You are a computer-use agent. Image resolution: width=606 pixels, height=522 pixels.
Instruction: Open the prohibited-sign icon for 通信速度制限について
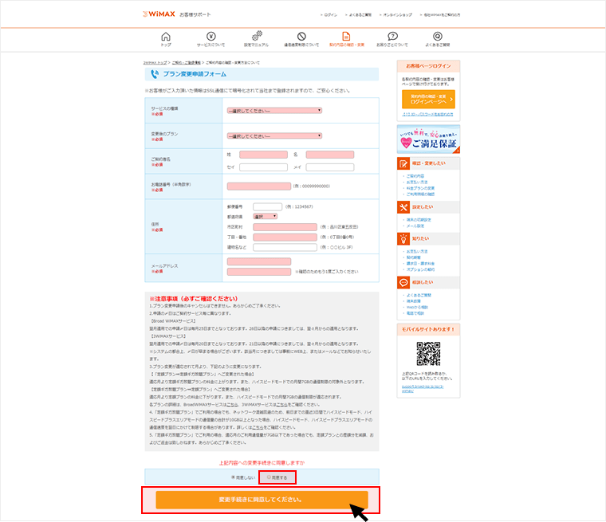coord(301,37)
